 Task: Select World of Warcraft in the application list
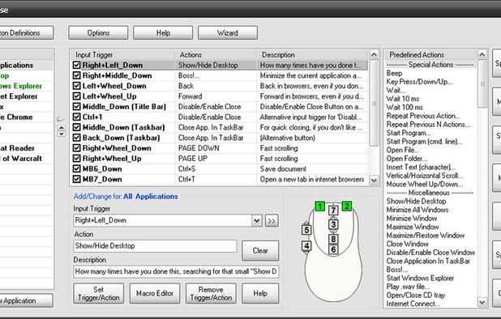(26, 159)
